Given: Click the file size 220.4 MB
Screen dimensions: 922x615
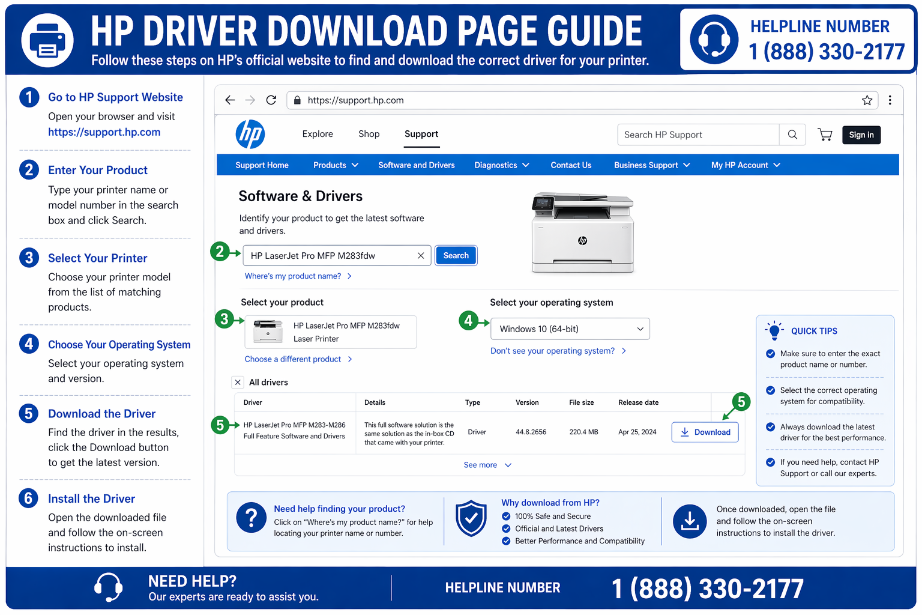Looking at the screenshot, I should (x=583, y=432).
